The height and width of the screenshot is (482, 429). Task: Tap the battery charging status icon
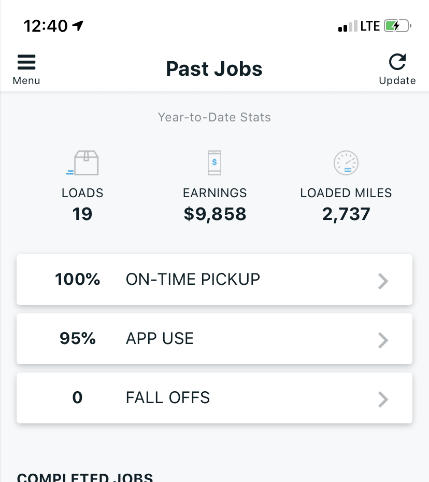398,26
